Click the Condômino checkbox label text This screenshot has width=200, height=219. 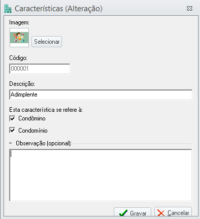coord(32,118)
